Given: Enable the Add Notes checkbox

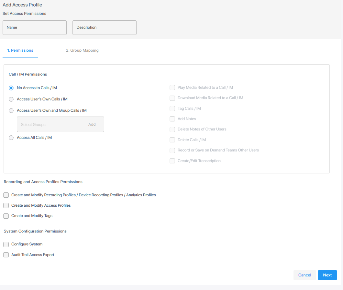Looking at the screenshot, I should [172, 119].
